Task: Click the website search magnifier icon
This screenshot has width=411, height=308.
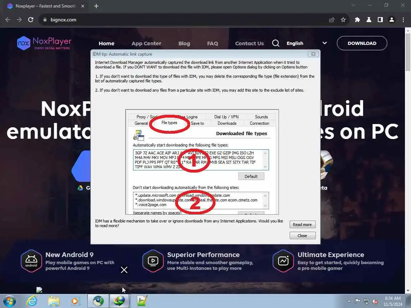Action: click(x=276, y=43)
